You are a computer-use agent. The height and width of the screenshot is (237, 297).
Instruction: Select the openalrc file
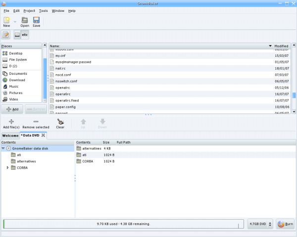point(169,88)
